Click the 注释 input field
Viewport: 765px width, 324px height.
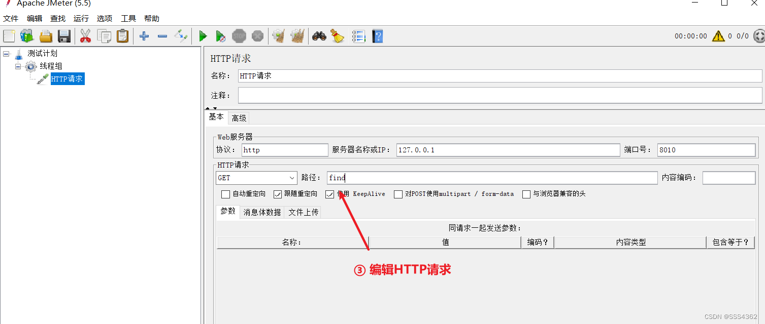coord(500,95)
